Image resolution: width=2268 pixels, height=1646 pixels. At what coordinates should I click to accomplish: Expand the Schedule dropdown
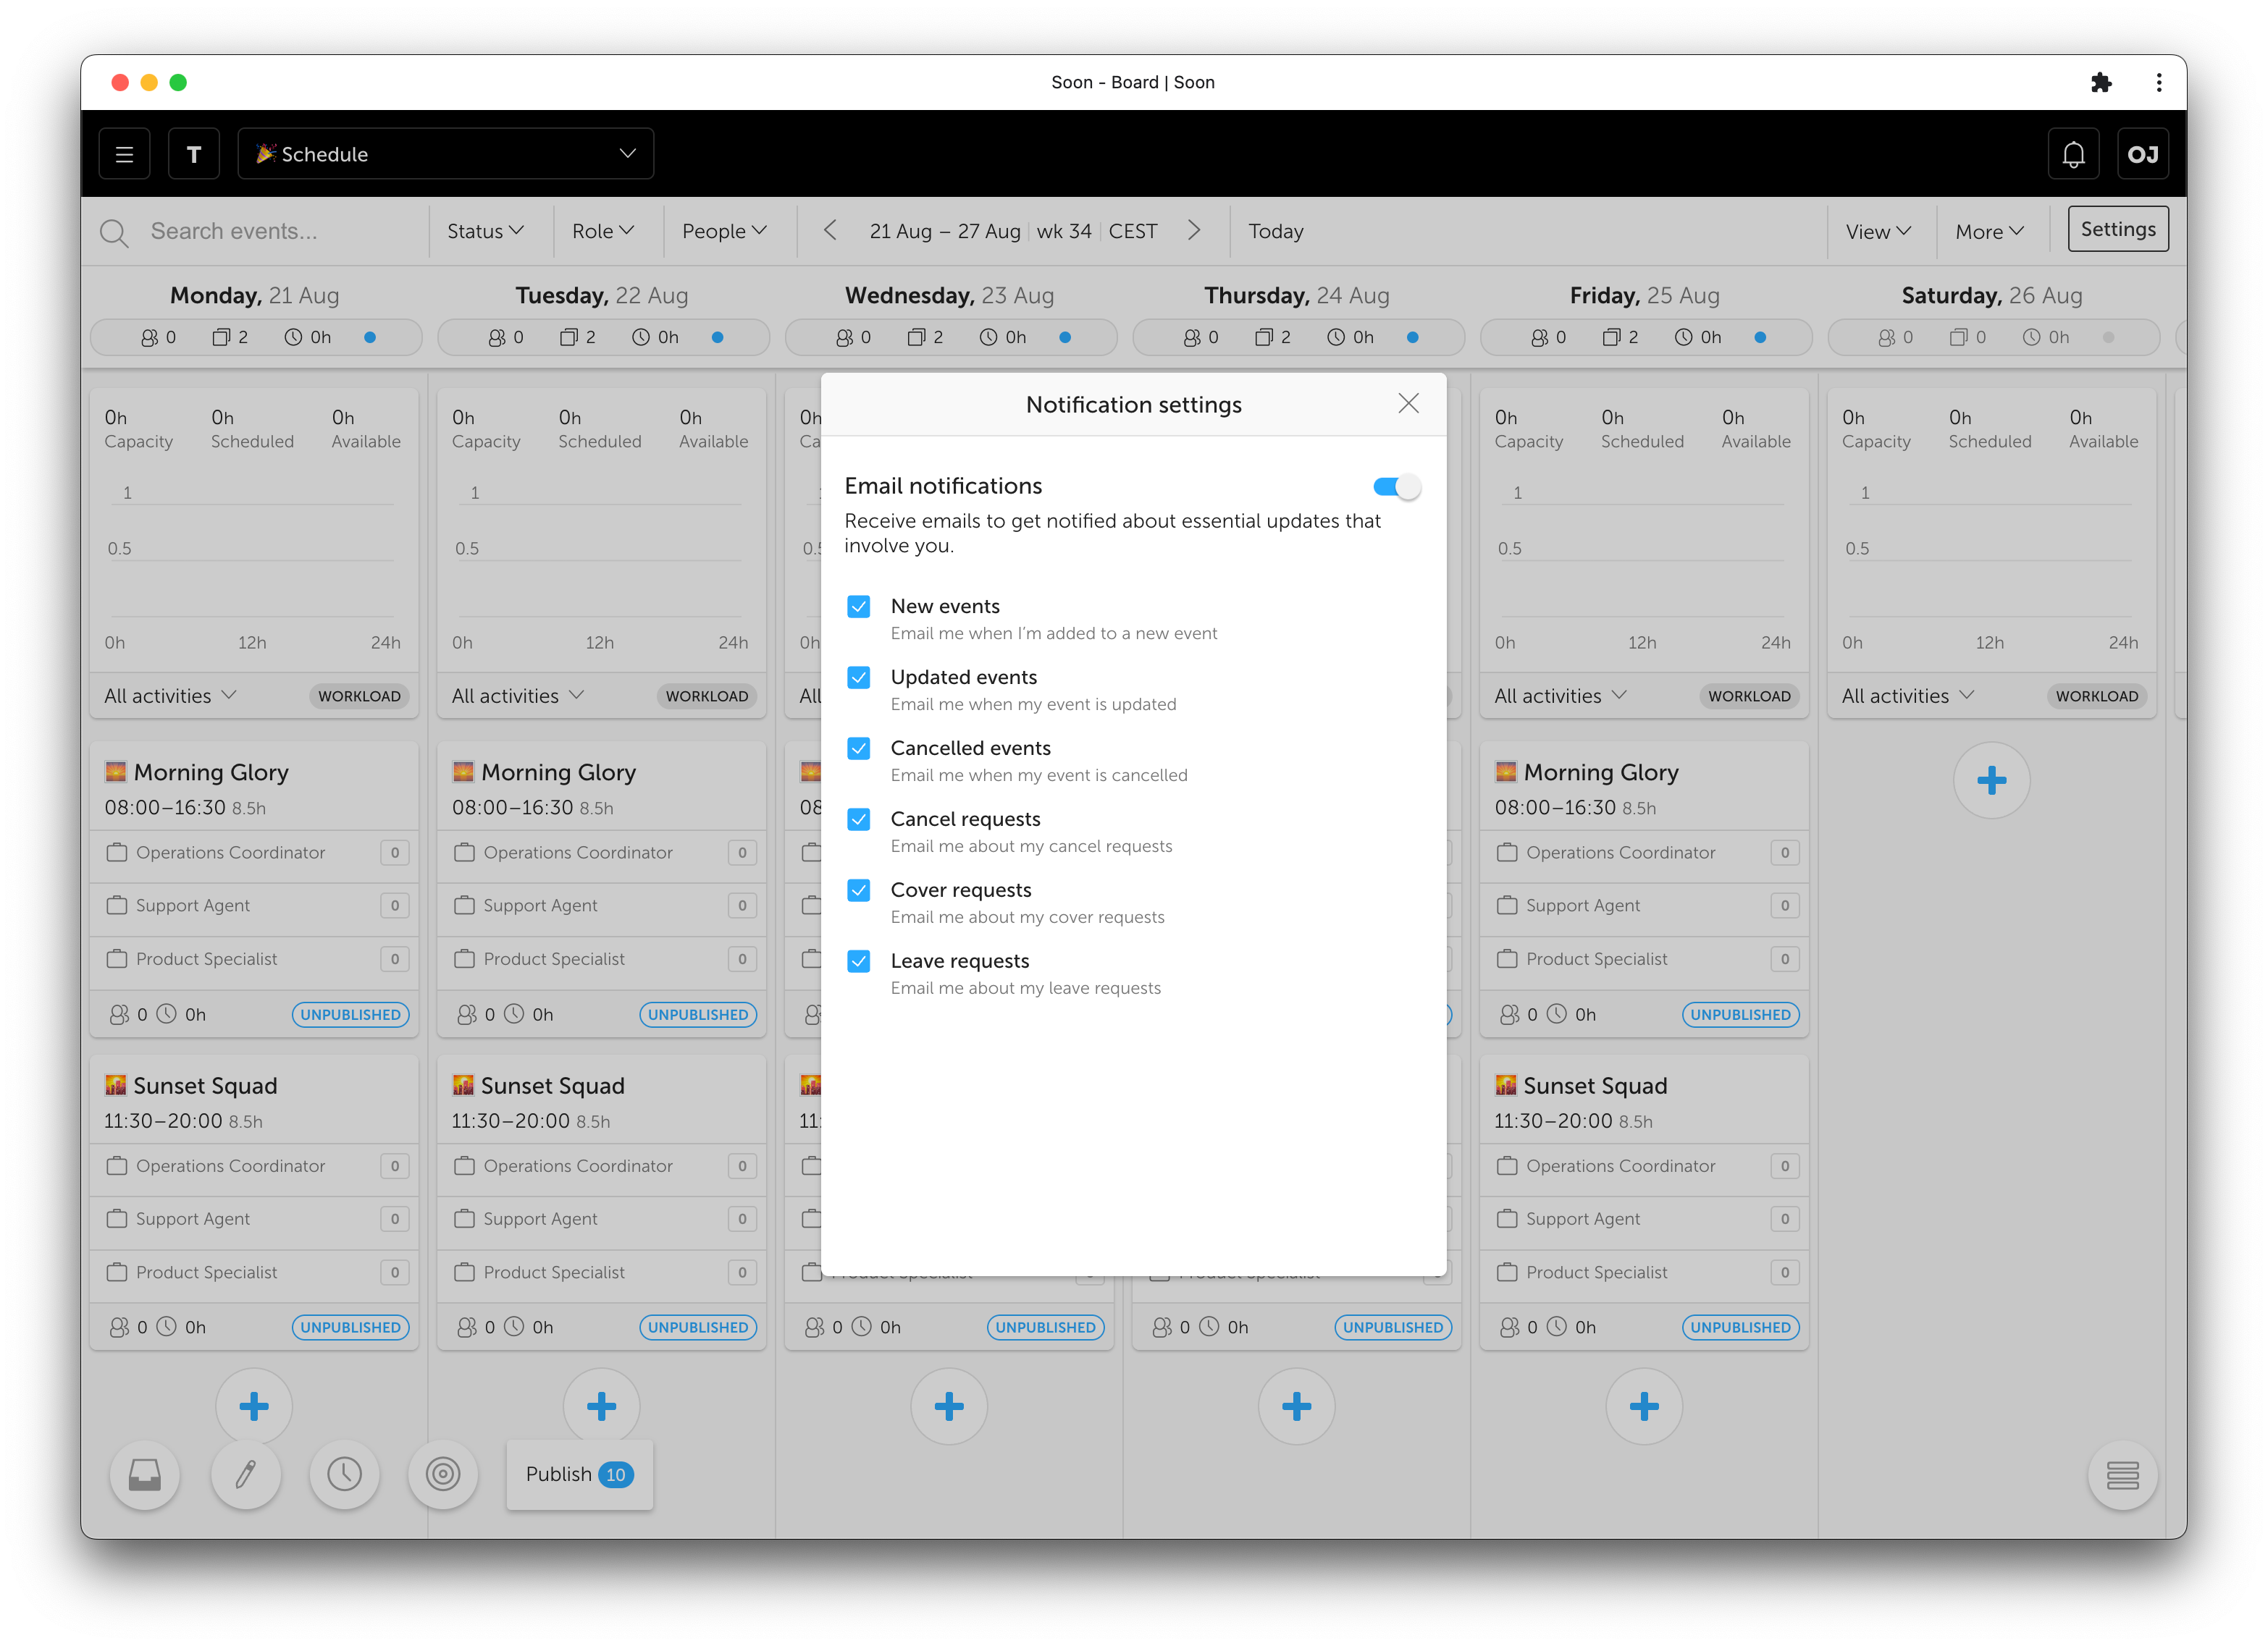click(x=446, y=154)
